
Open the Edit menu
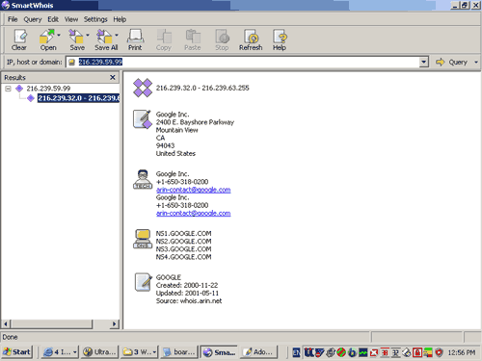[x=53, y=19]
